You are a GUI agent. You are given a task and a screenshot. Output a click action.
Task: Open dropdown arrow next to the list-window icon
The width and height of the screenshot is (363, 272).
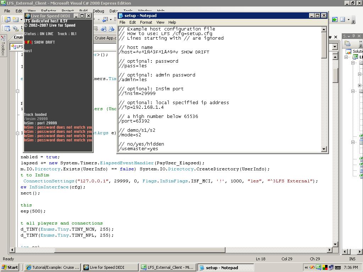click(x=348, y=20)
